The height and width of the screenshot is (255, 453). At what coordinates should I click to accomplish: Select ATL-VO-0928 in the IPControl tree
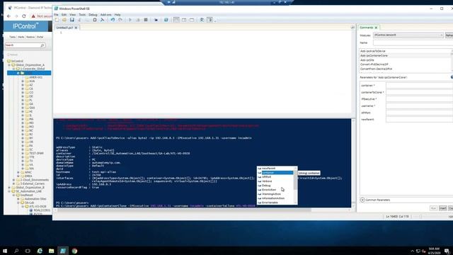click(x=38, y=206)
